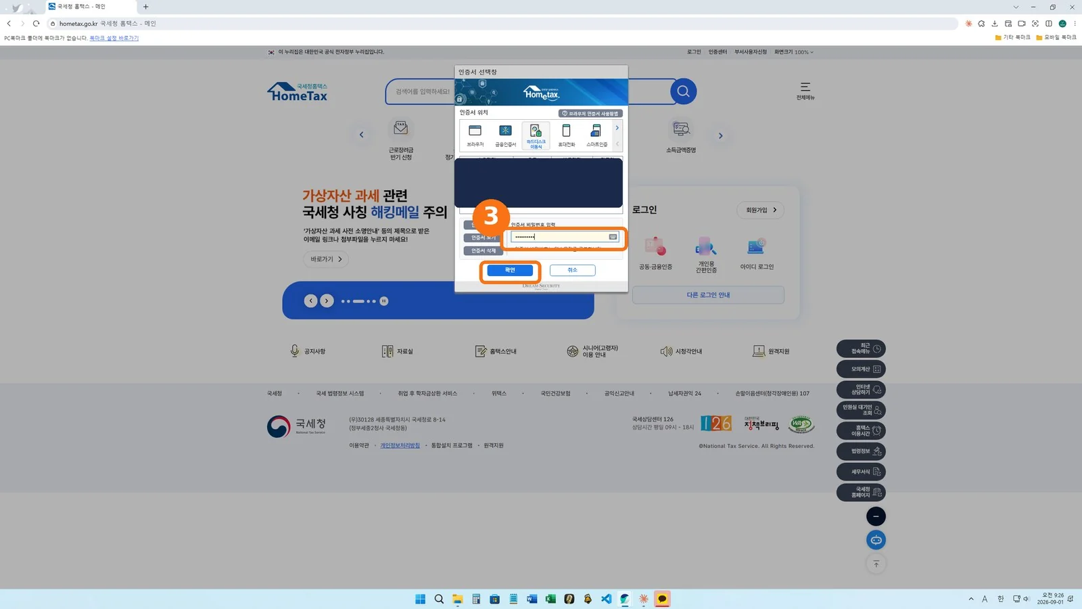1082x609 pixels.
Task: Select 스마트인증 certificate location icon
Action: coord(596,135)
